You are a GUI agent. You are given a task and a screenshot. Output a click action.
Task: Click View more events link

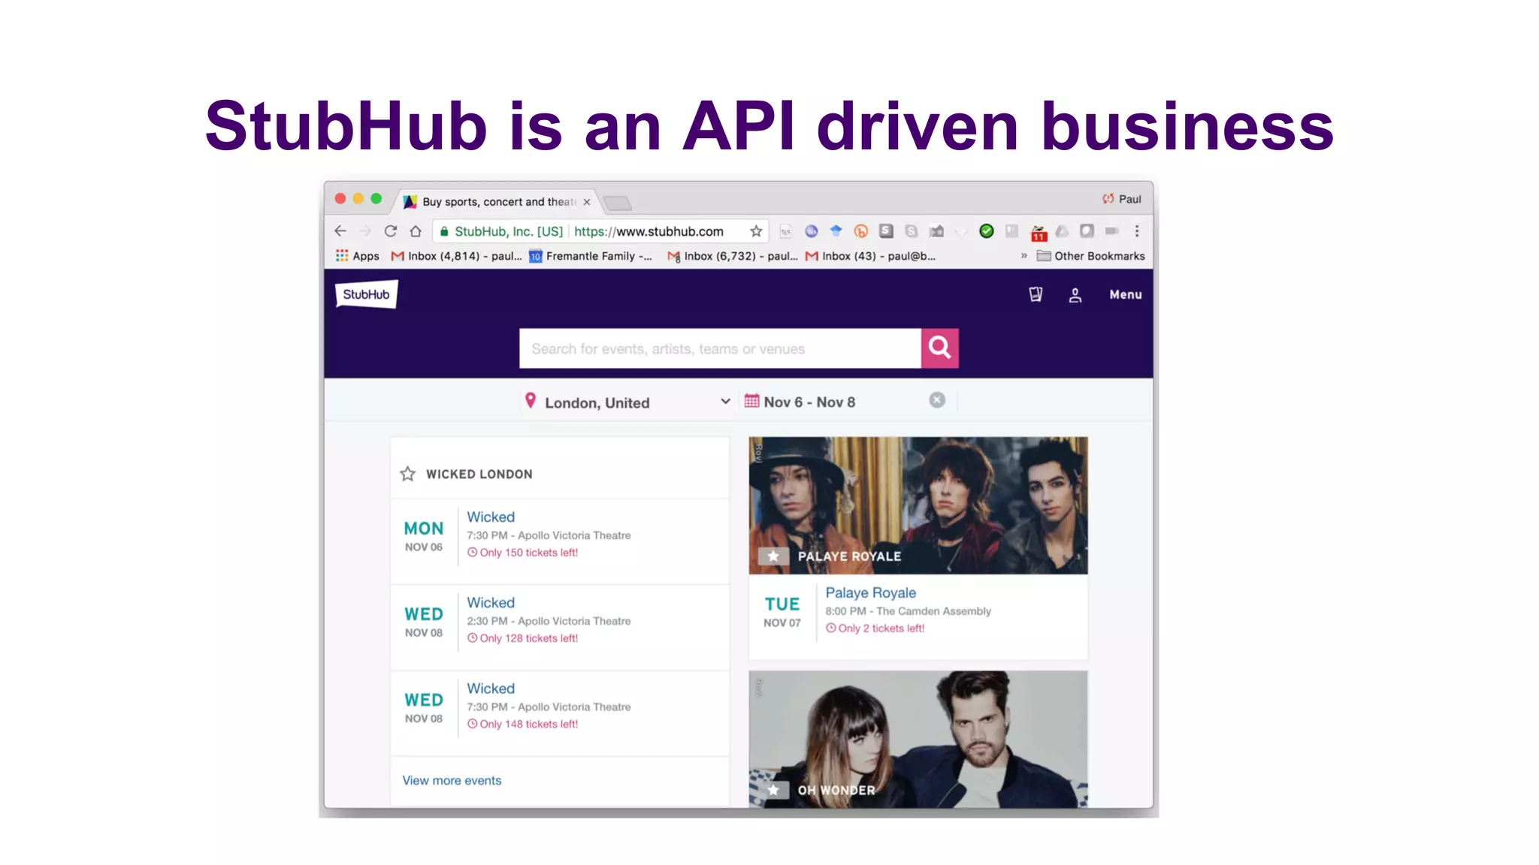(x=452, y=780)
